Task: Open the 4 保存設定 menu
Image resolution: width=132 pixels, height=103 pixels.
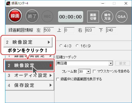Action: click(x=30, y=85)
